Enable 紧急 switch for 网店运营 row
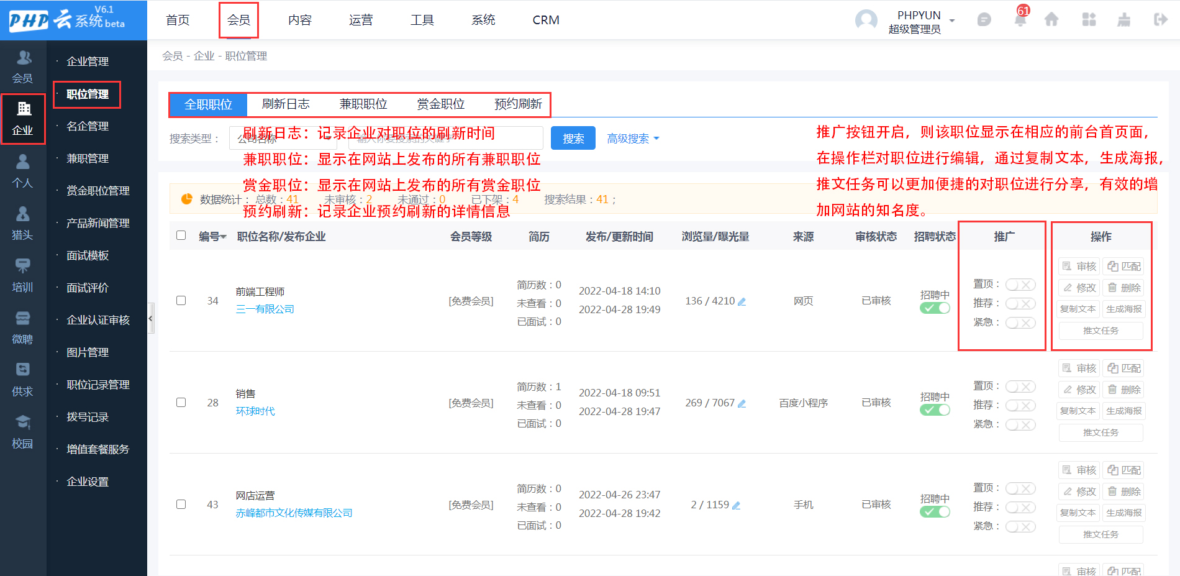 click(x=1020, y=526)
